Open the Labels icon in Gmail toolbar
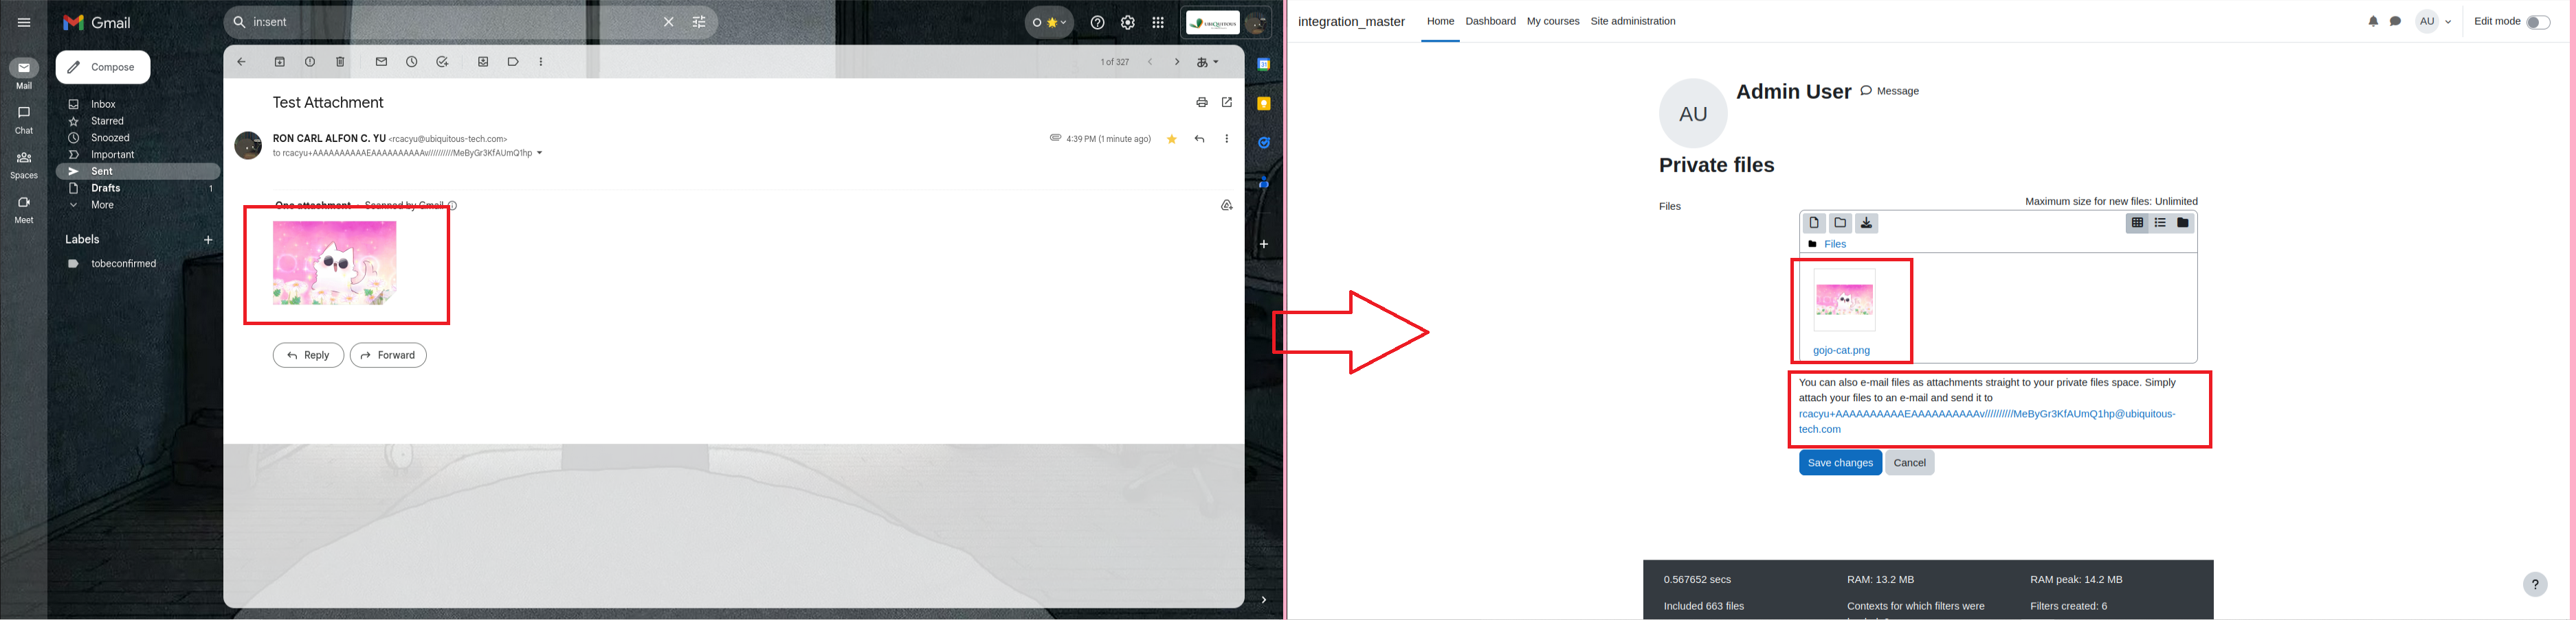Image resolution: width=2576 pixels, height=620 pixels. pyautogui.click(x=513, y=62)
